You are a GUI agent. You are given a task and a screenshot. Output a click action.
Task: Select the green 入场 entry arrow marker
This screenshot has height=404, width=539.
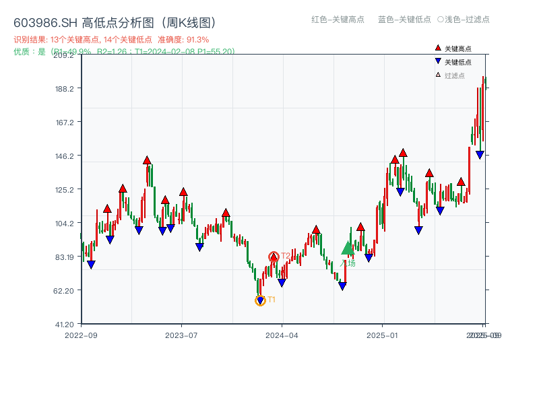348,249
